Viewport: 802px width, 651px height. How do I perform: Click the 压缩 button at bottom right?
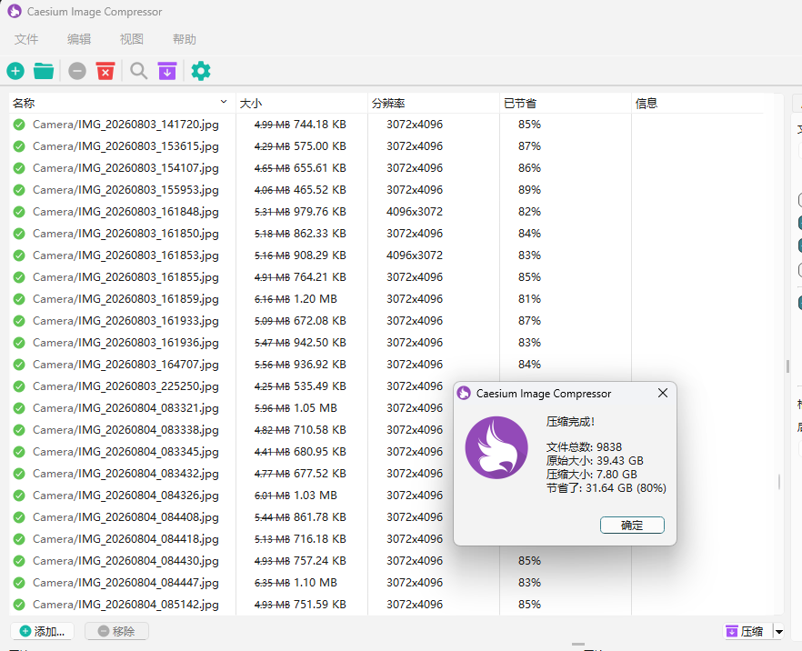[x=748, y=632]
